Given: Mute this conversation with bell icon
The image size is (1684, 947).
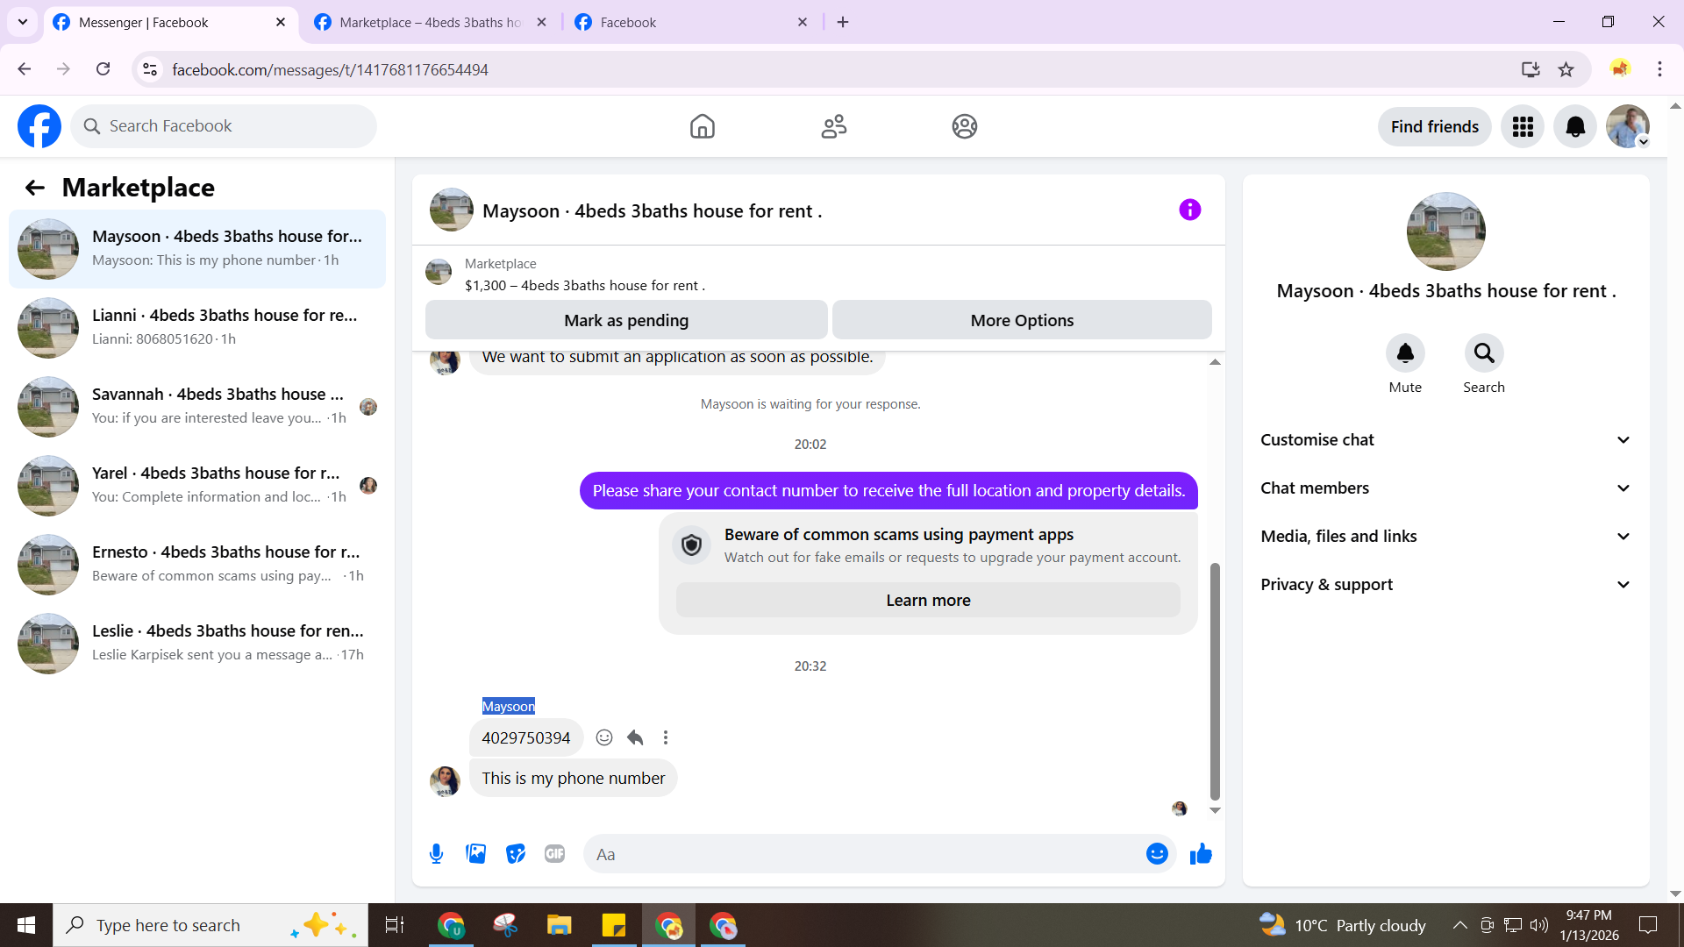Looking at the screenshot, I should [1405, 353].
